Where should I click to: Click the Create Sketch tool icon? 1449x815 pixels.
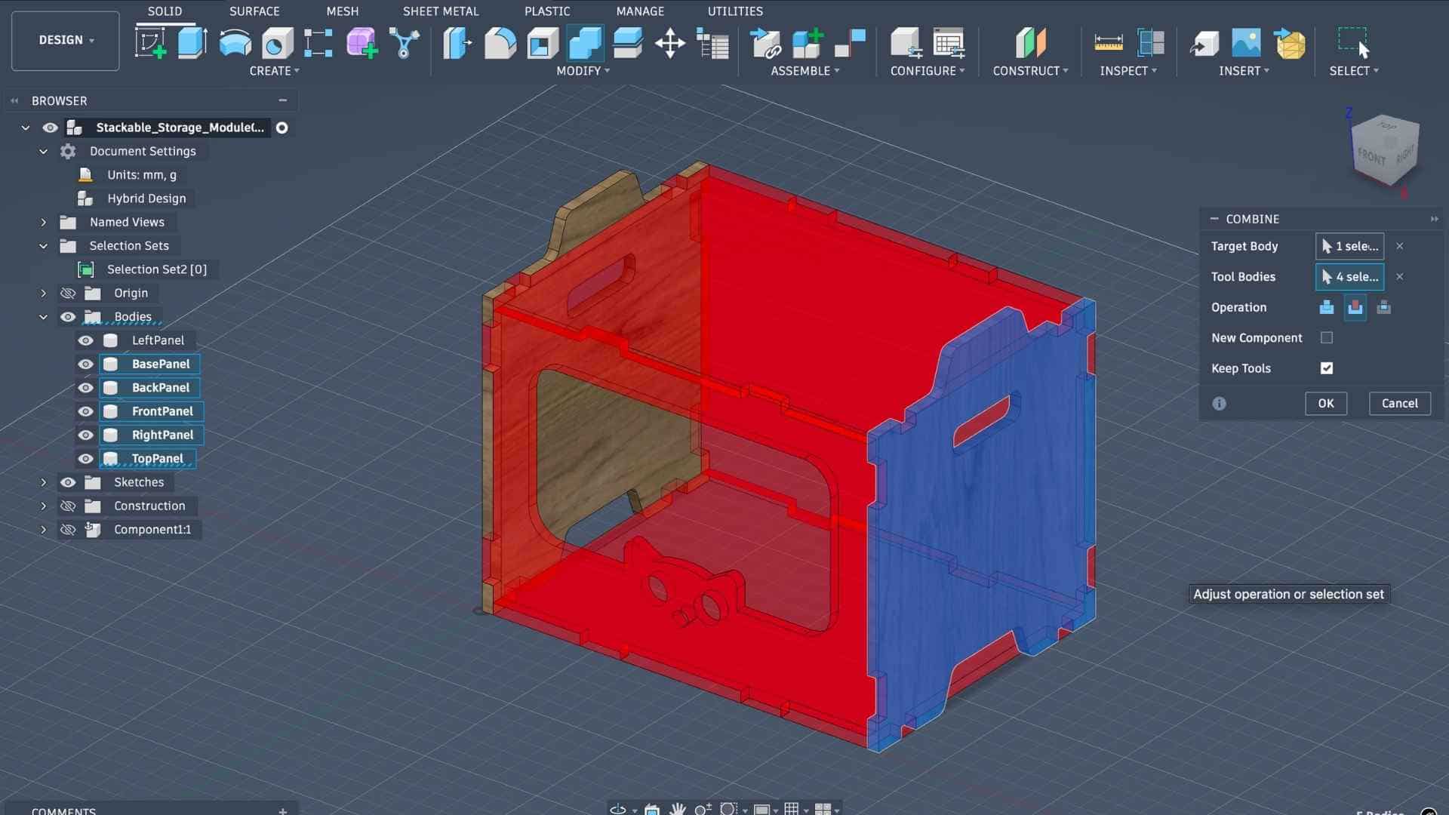tap(150, 43)
